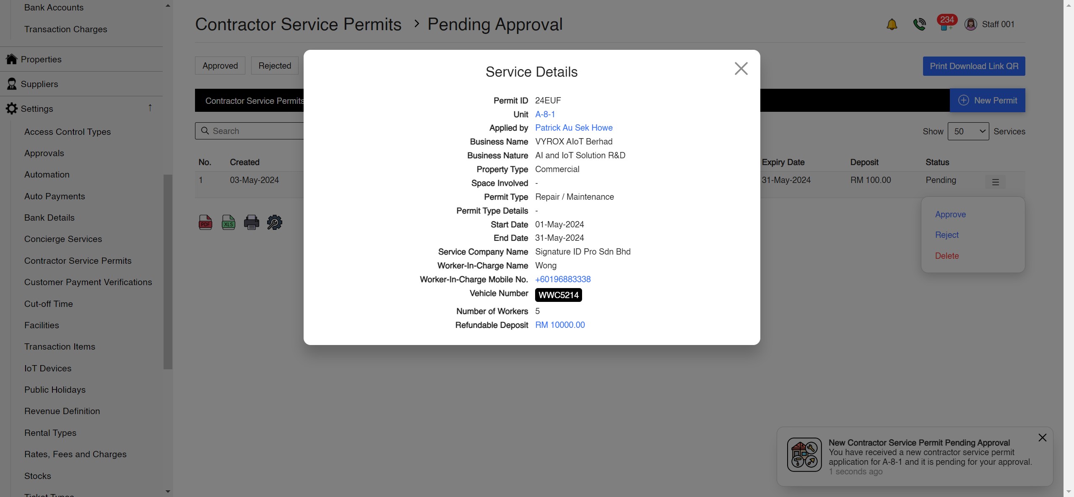Screen dimensions: 1074x497
Task: Open the row hamburger actions menu
Action: 996,182
